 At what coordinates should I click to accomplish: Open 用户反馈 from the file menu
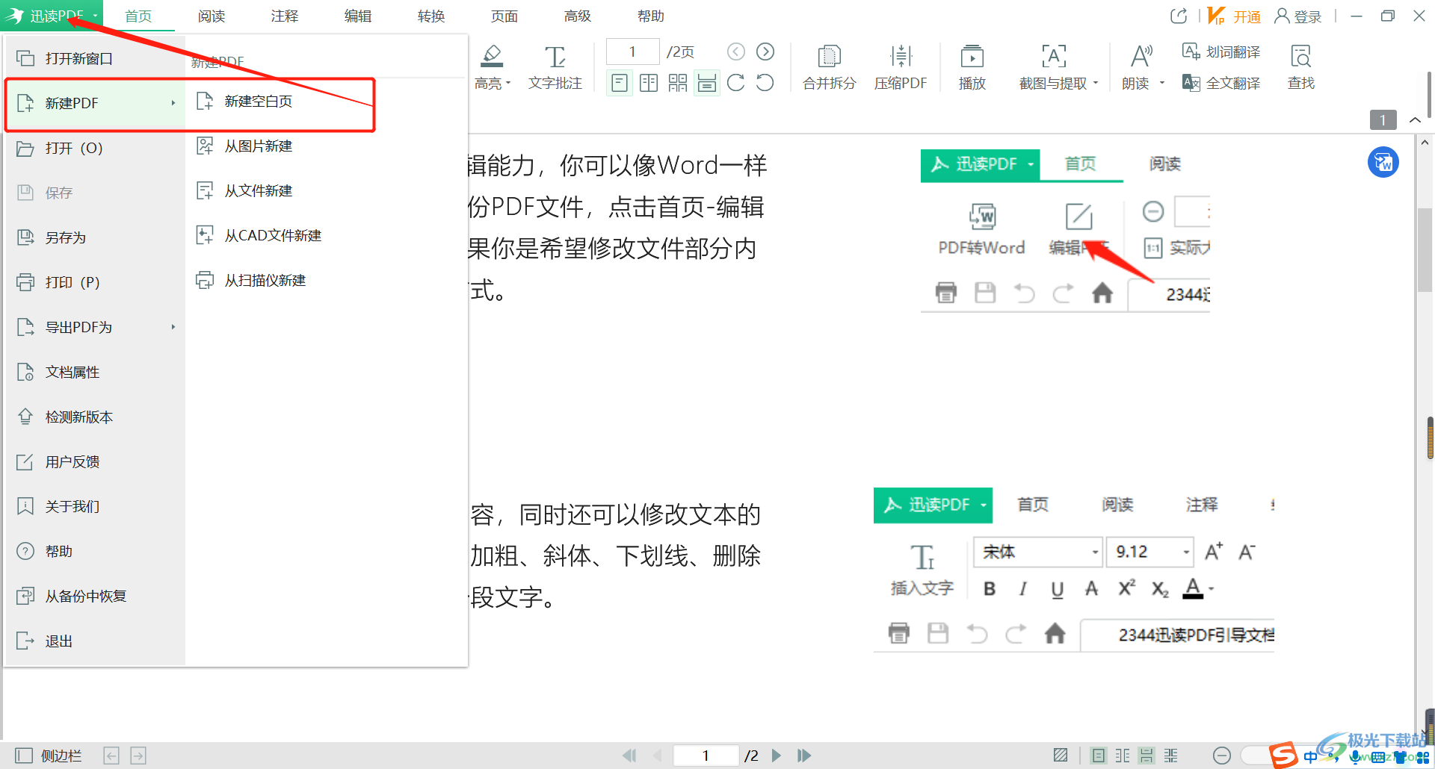click(x=95, y=461)
